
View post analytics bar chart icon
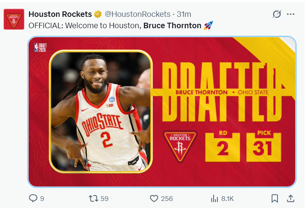pyautogui.click(x=214, y=199)
